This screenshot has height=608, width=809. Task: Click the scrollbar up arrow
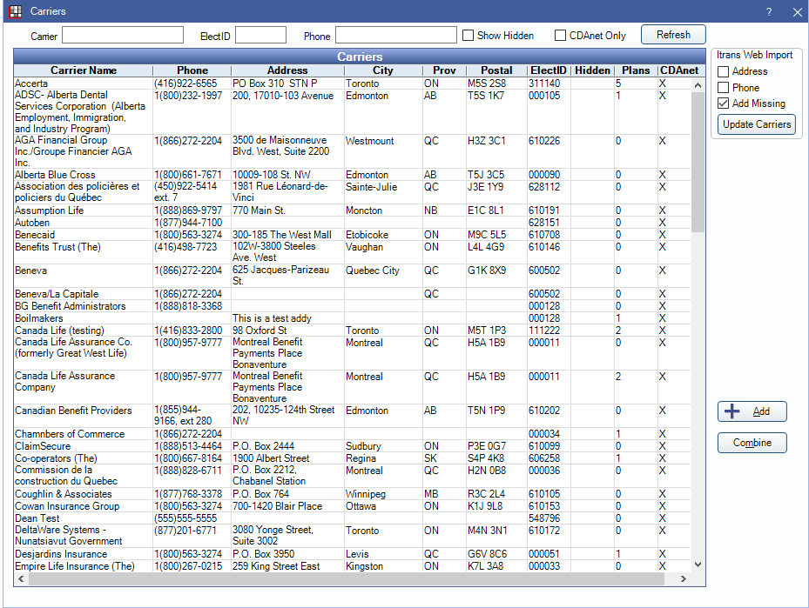(698, 85)
